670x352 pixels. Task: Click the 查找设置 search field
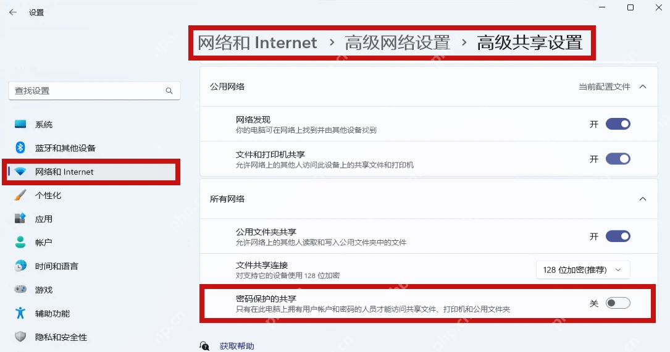(94, 91)
